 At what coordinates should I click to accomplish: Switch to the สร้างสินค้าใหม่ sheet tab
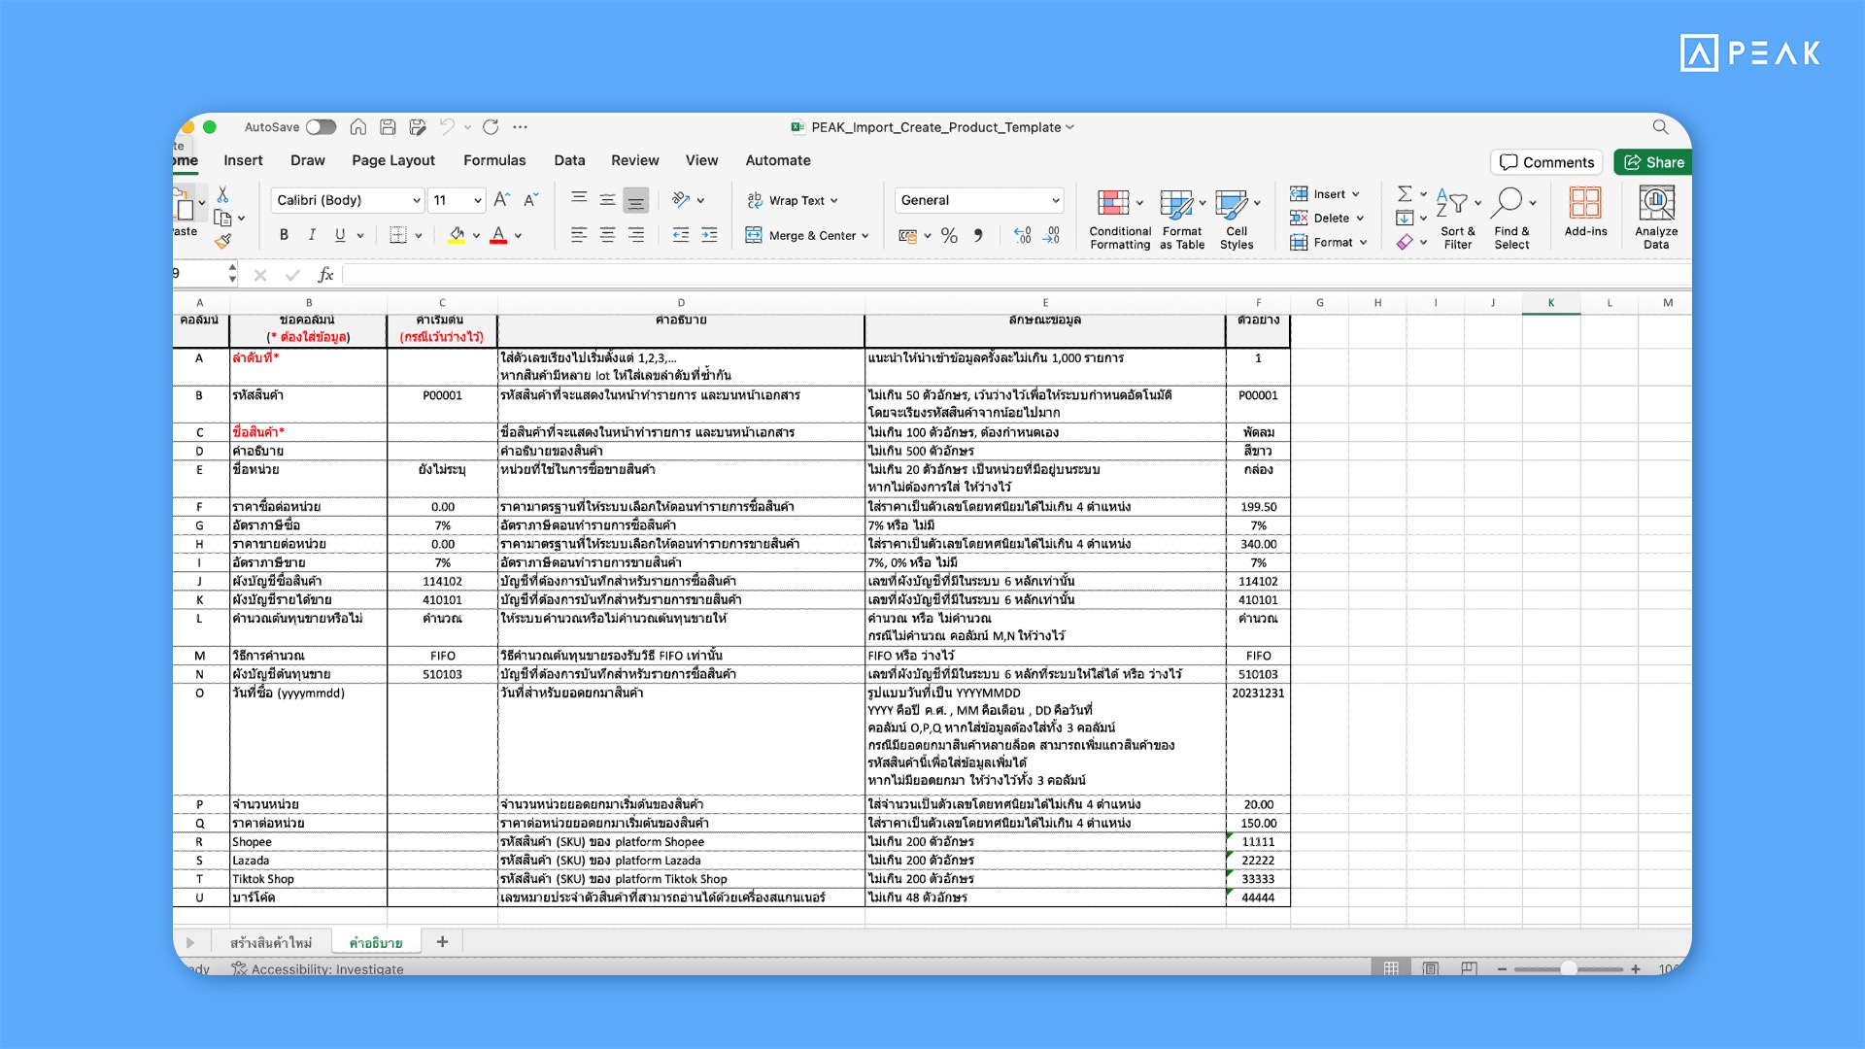(271, 942)
